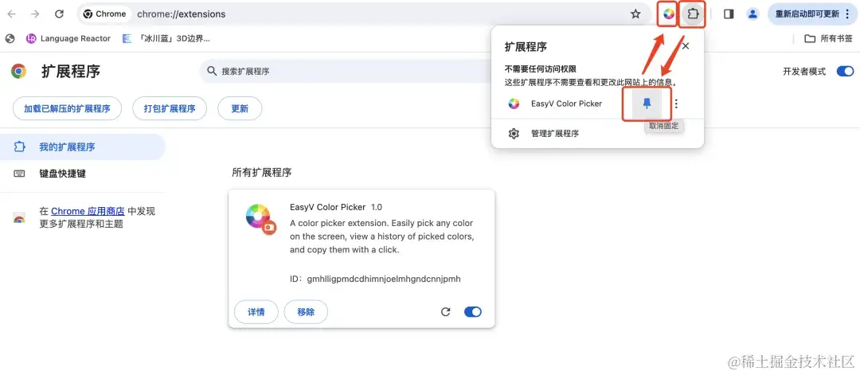Click the Chrome site info chip
Screen dimensions: 860x375
(104, 14)
